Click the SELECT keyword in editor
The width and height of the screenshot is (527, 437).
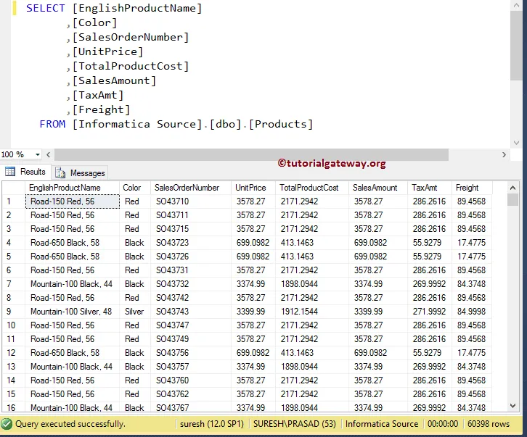pyautogui.click(x=46, y=8)
